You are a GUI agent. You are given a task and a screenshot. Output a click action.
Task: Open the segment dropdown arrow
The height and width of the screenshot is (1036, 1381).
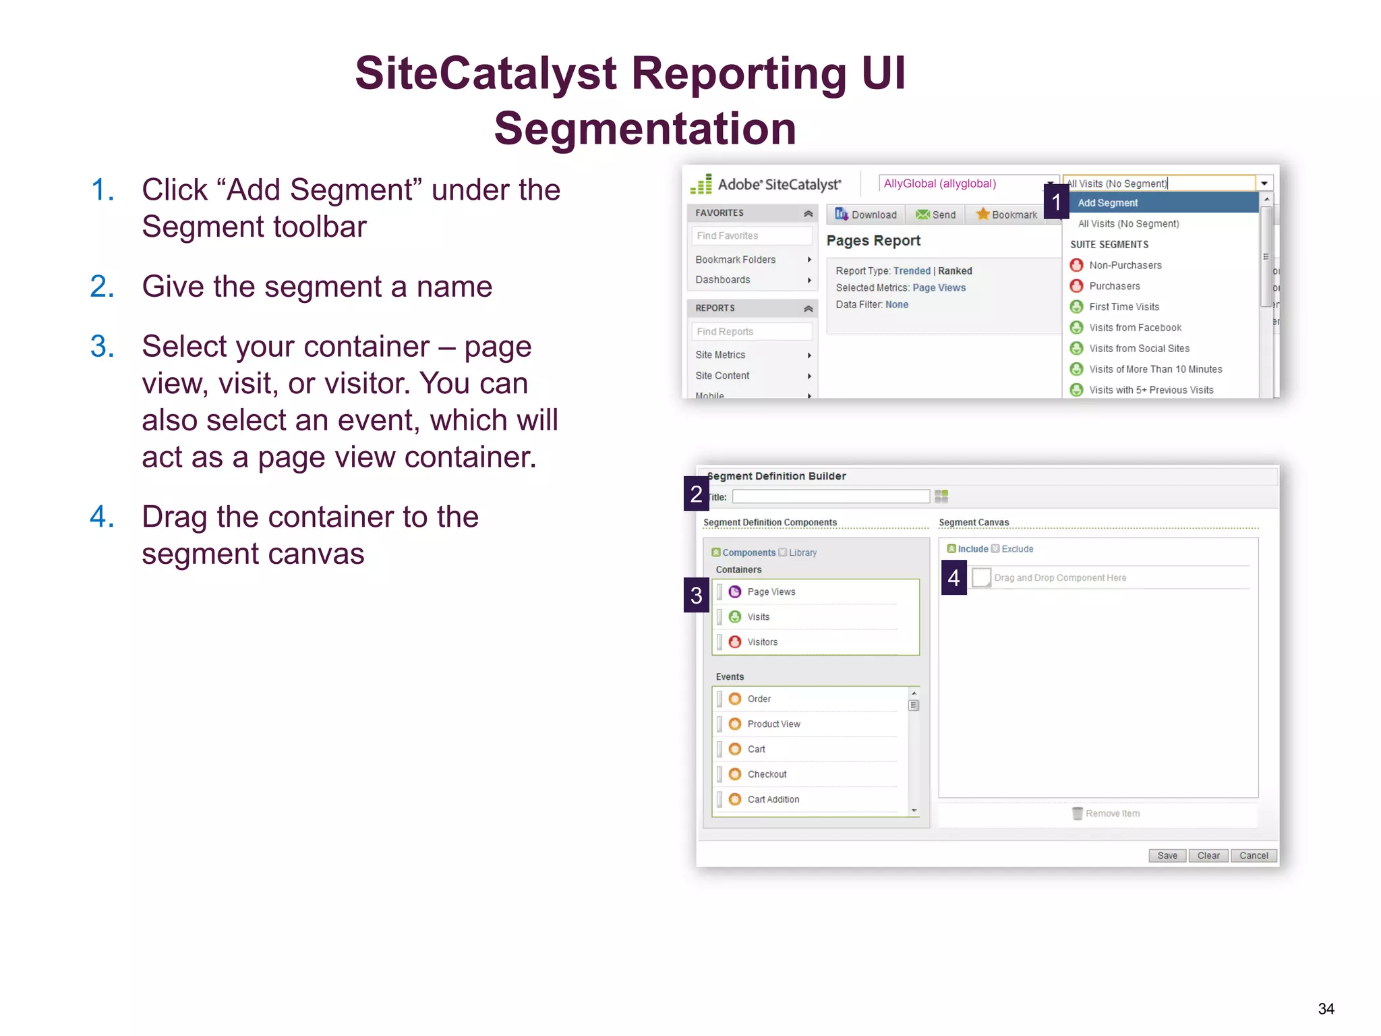click(1264, 183)
